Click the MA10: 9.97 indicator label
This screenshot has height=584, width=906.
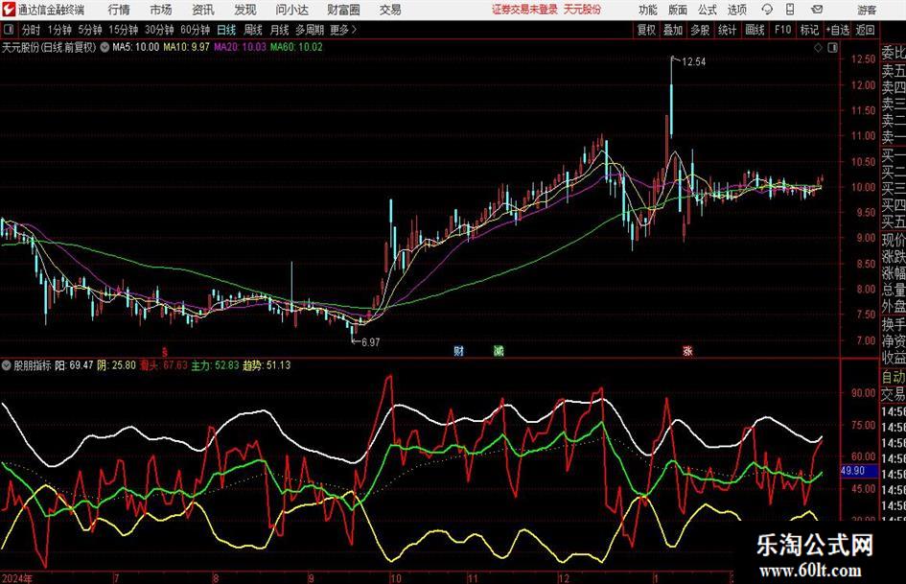tap(186, 47)
